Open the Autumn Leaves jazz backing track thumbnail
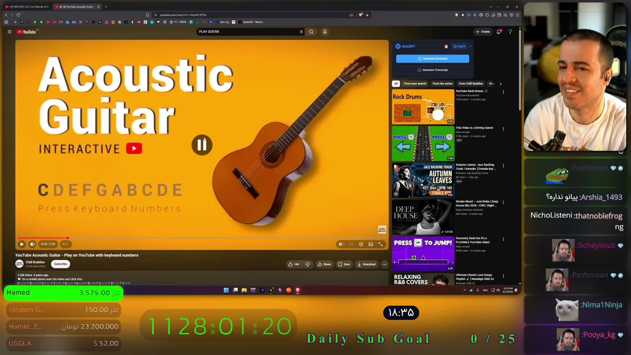Image resolution: width=631 pixels, height=355 pixels. click(x=423, y=180)
